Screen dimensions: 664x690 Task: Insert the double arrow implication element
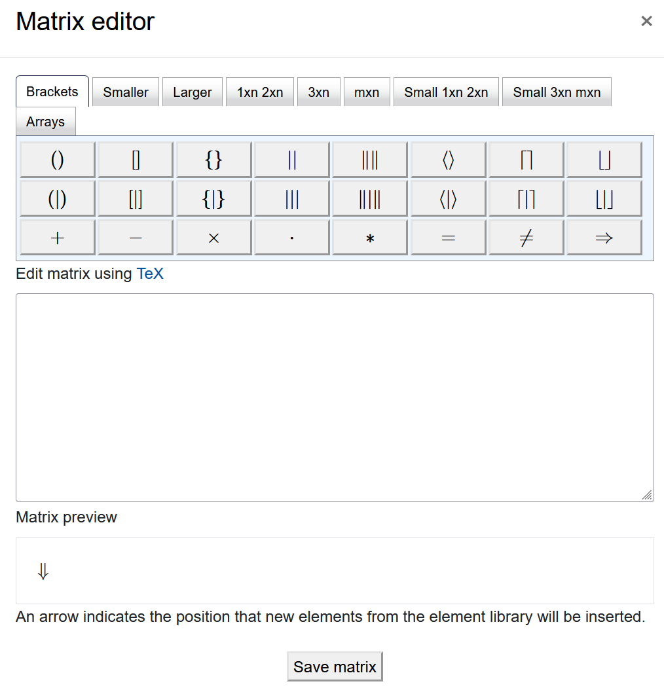click(x=604, y=237)
